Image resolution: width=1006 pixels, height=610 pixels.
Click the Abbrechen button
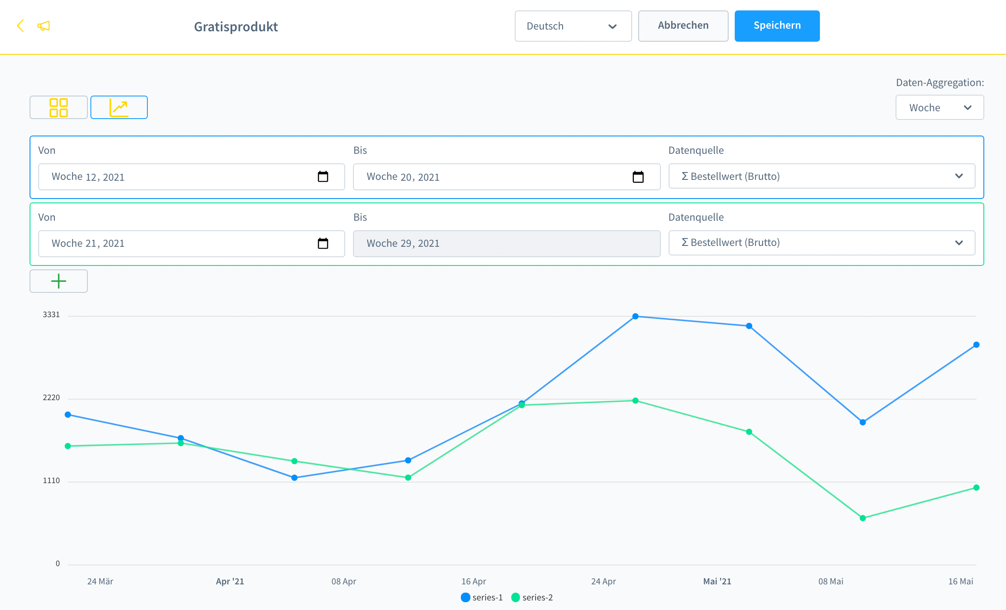point(683,26)
